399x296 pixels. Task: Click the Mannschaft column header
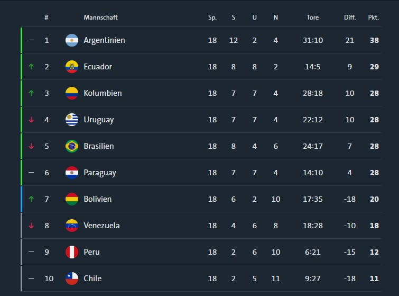(100, 17)
